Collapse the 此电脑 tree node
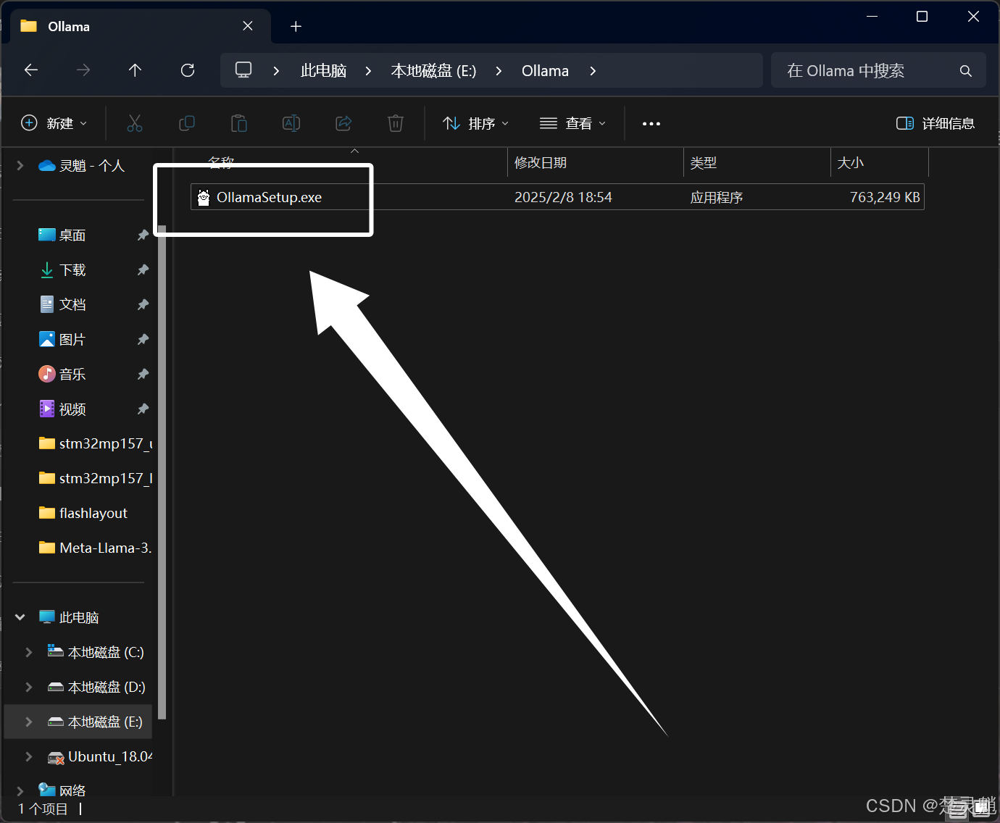Image resolution: width=1000 pixels, height=823 pixels. [x=20, y=617]
